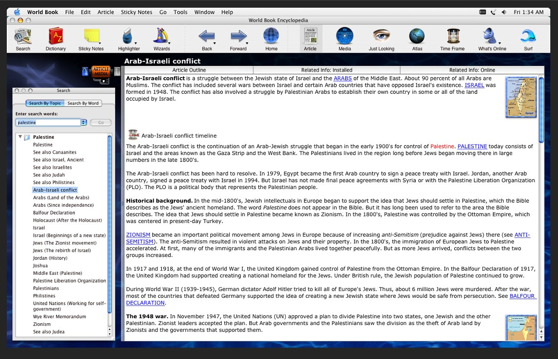Click the 1948 war map thumbnail
The width and height of the screenshot is (558, 359).
point(521,328)
